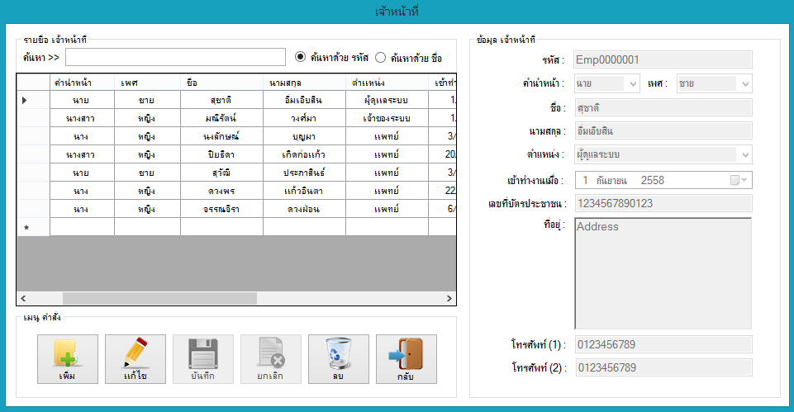Click หญิง cell in the อรรณจิรา row
Viewport: 794px width, 412px height.
coord(147,209)
